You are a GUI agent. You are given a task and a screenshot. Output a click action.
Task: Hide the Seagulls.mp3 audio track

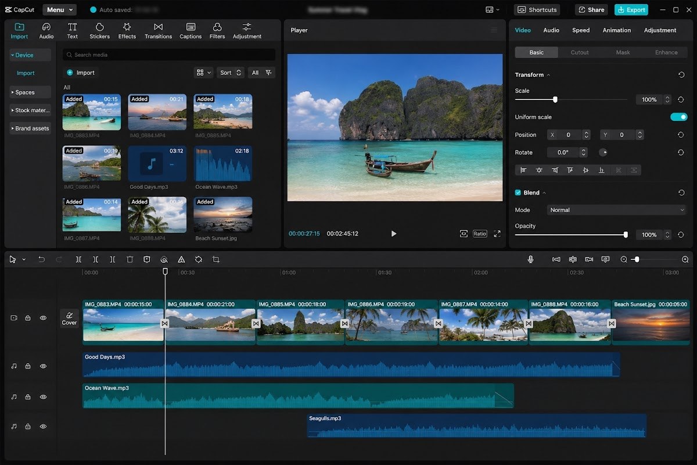[x=43, y=426]
